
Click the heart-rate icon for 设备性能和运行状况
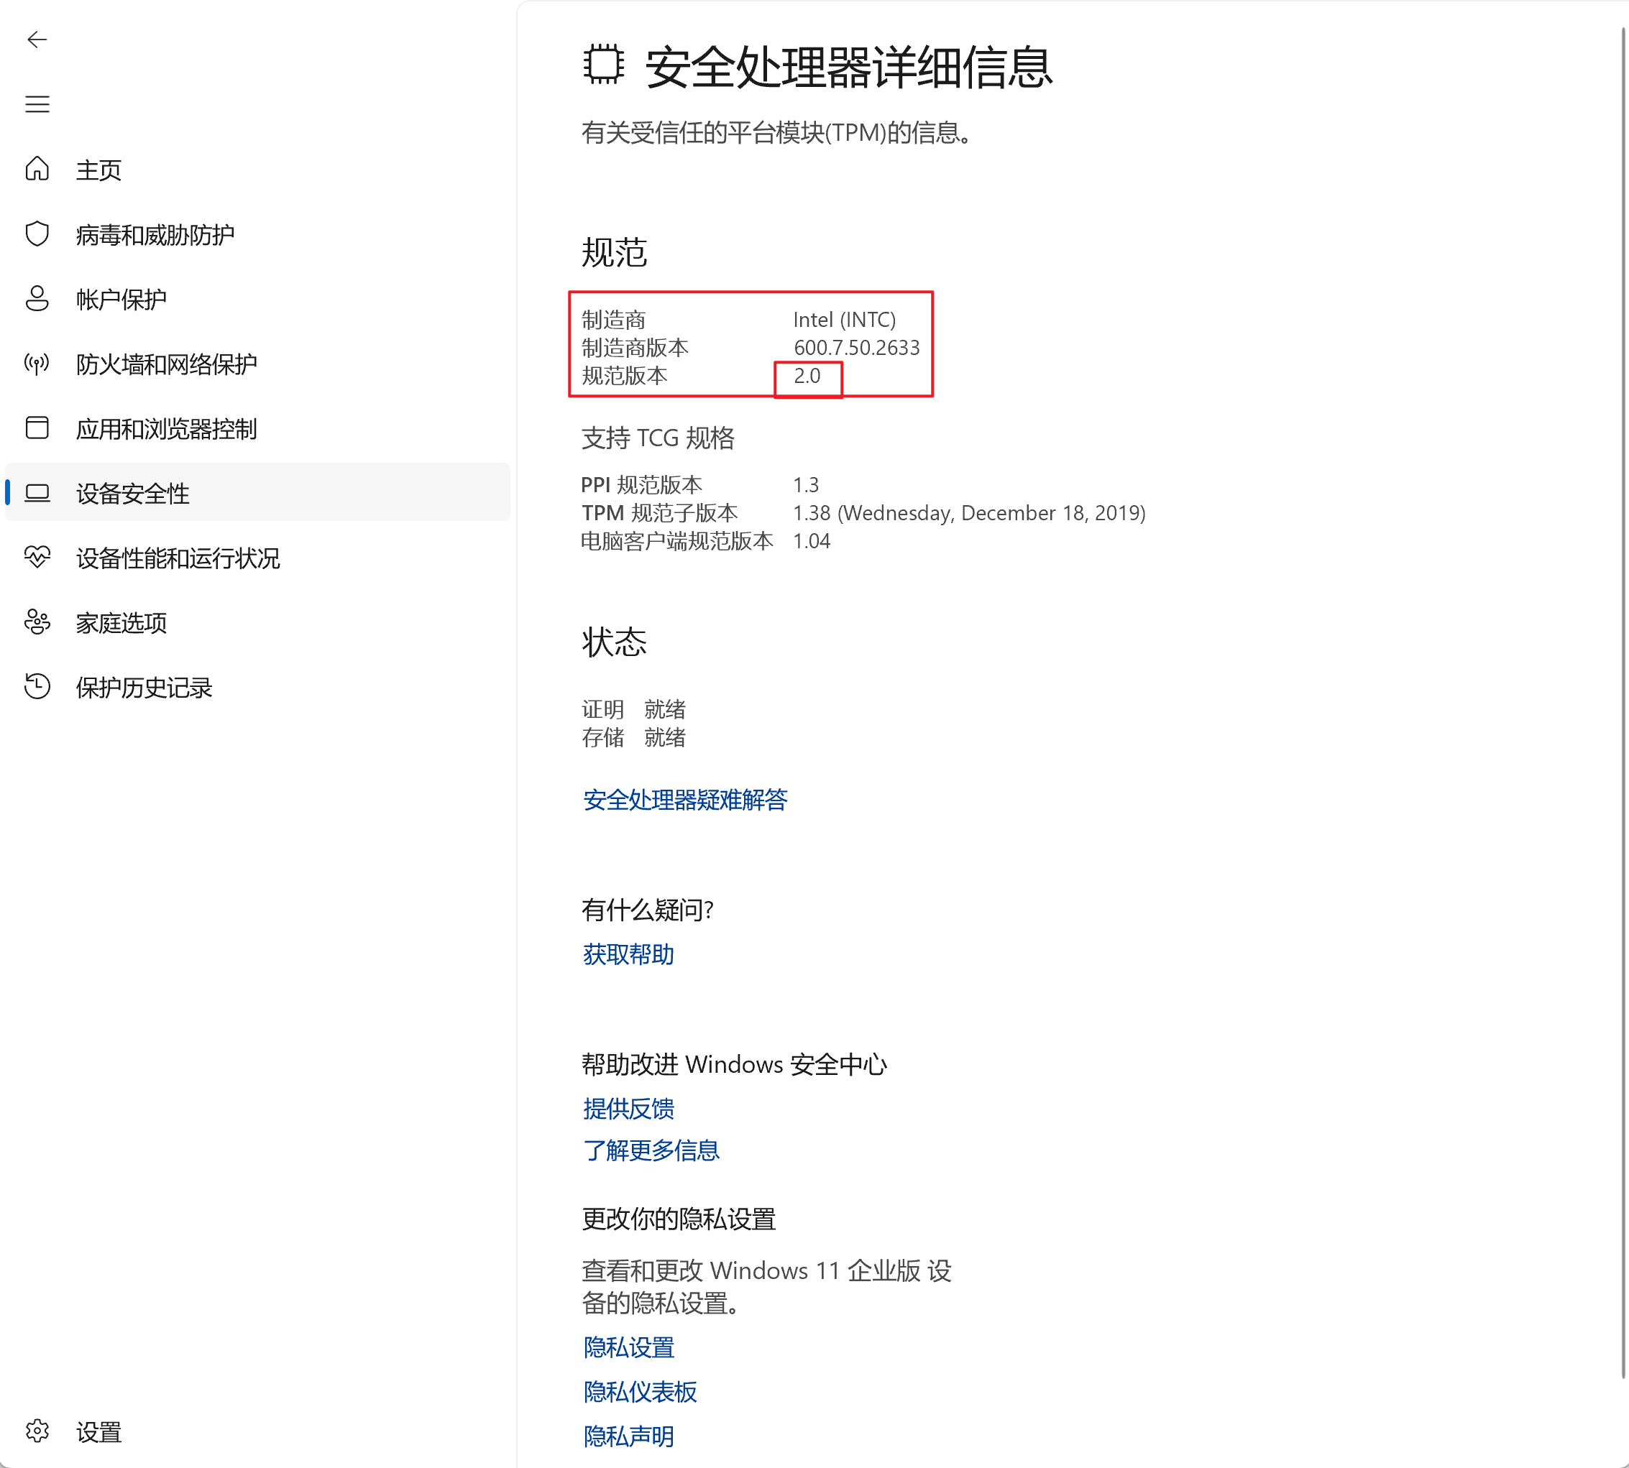pos(37,558)
